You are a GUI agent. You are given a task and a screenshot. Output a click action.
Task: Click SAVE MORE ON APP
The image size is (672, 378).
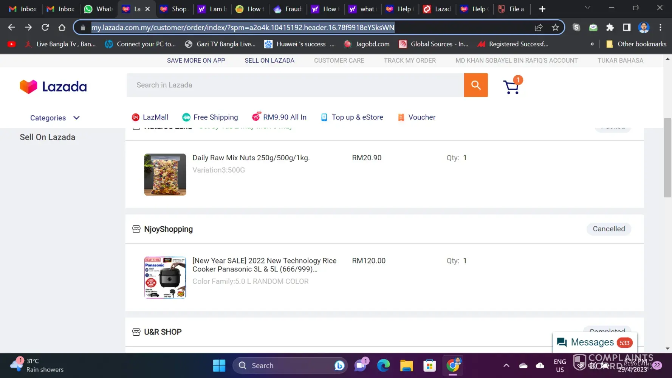[x=196, y=60]
